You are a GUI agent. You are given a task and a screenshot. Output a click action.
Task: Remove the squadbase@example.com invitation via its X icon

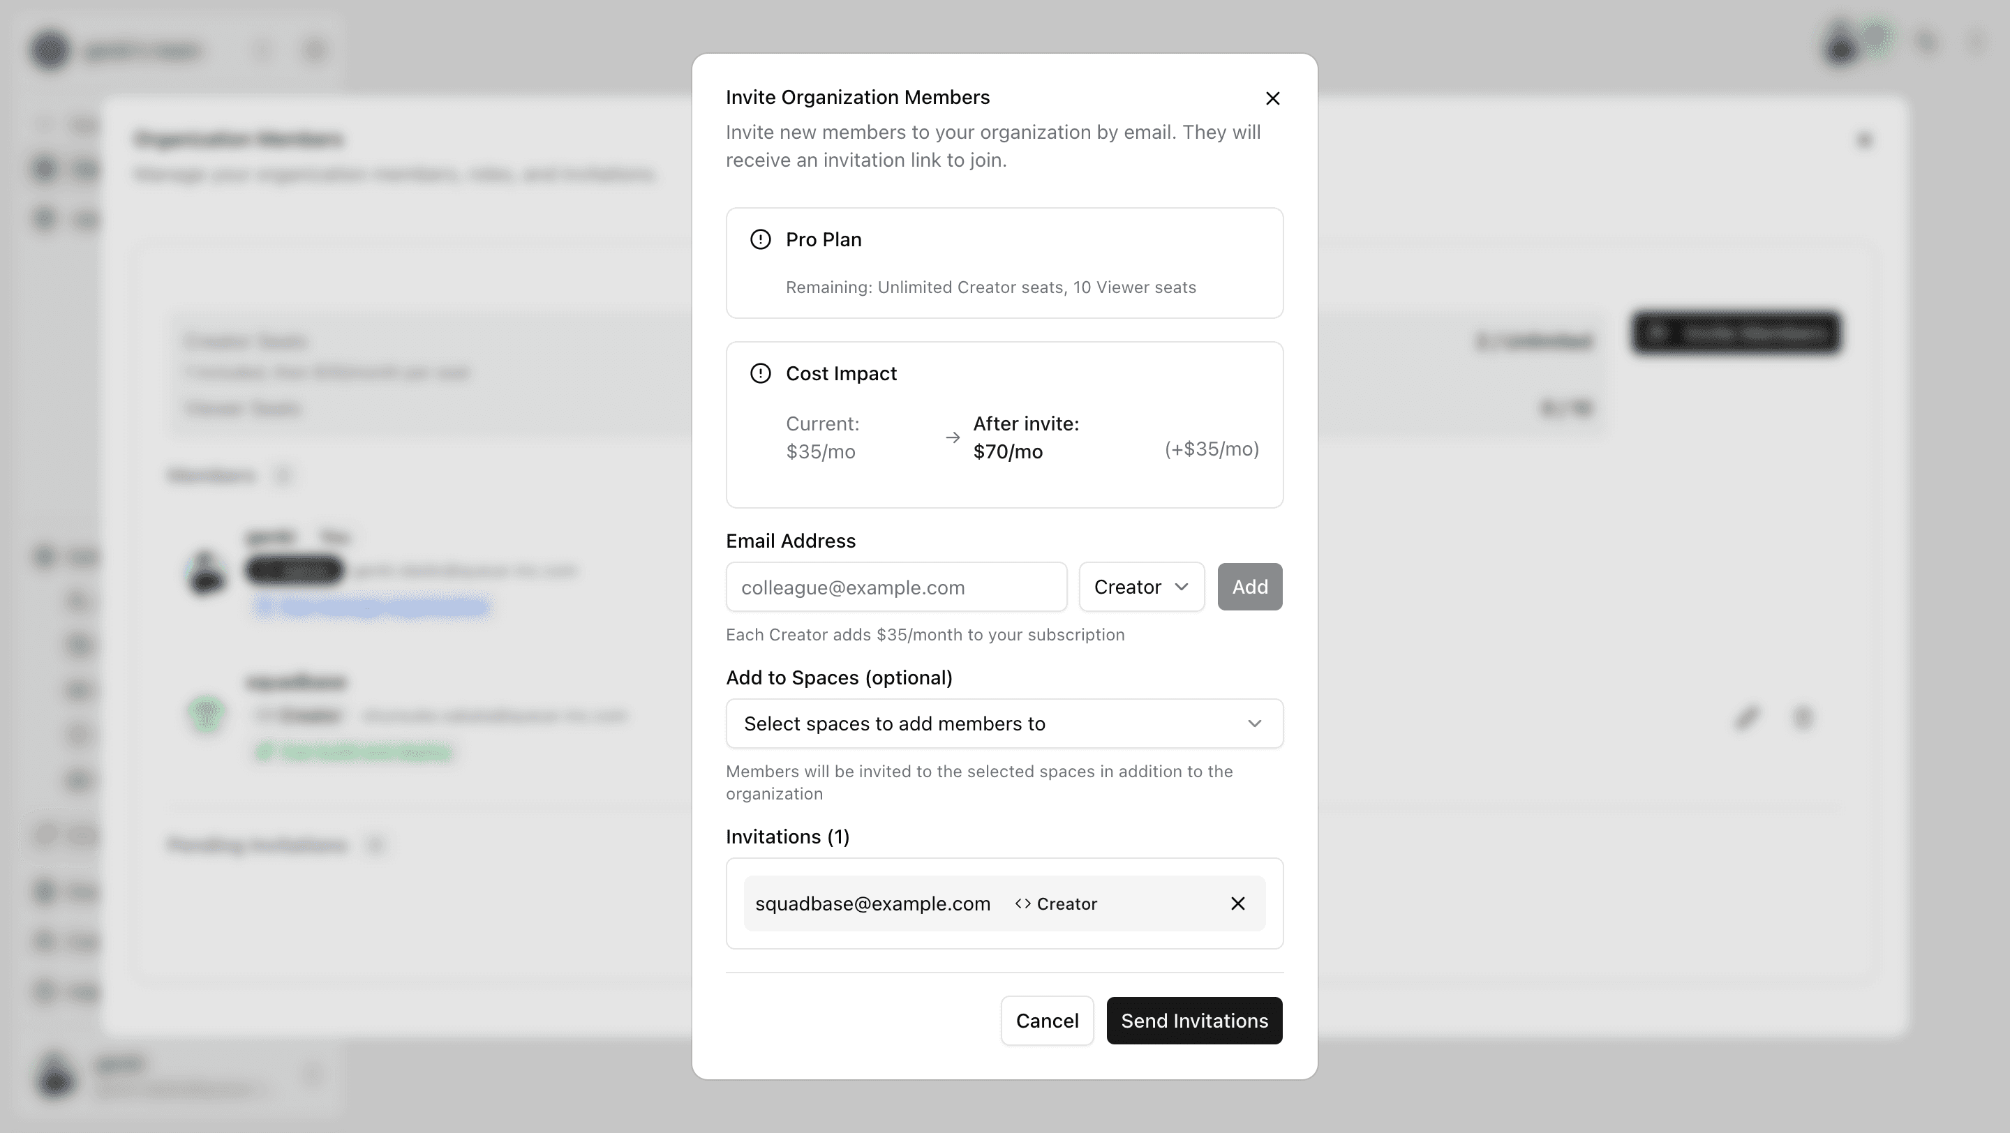1237,903
